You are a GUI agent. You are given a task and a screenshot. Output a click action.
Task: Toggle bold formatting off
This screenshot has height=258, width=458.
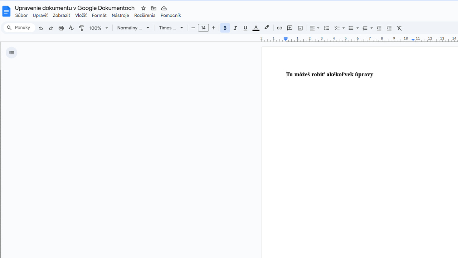tap(225, 28)
